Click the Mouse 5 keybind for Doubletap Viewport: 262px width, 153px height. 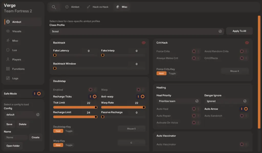pos(131,129)
